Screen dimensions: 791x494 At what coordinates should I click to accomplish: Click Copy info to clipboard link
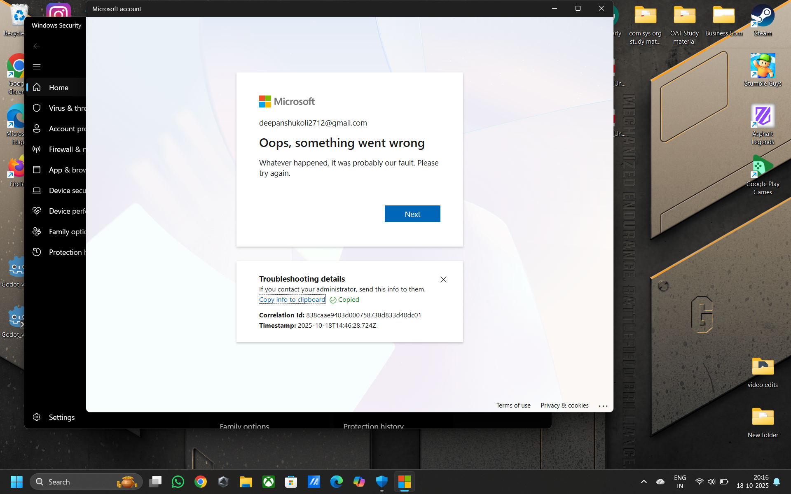292,300
